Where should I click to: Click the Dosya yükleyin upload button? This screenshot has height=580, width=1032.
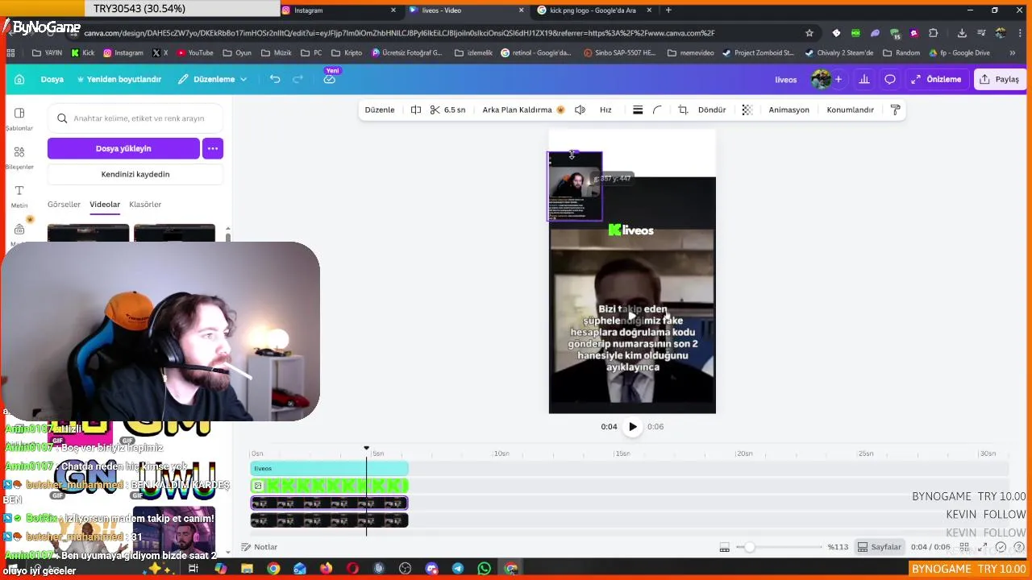click(123, 148)
